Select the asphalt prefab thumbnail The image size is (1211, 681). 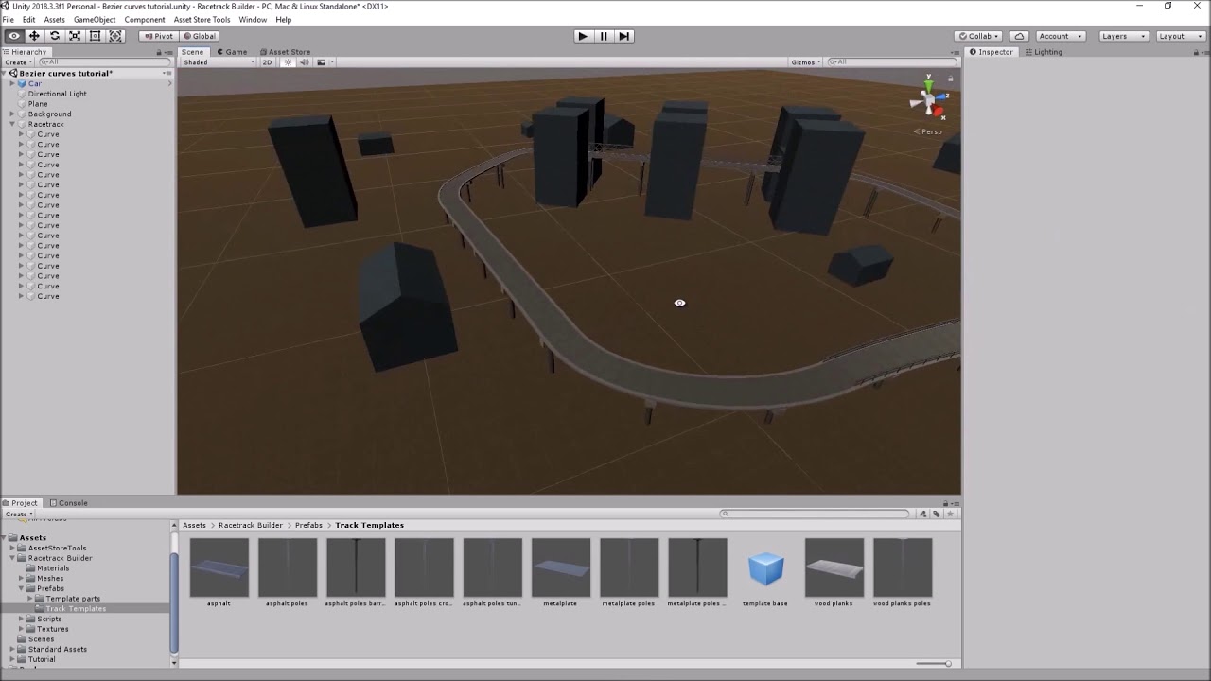point(219,567)
